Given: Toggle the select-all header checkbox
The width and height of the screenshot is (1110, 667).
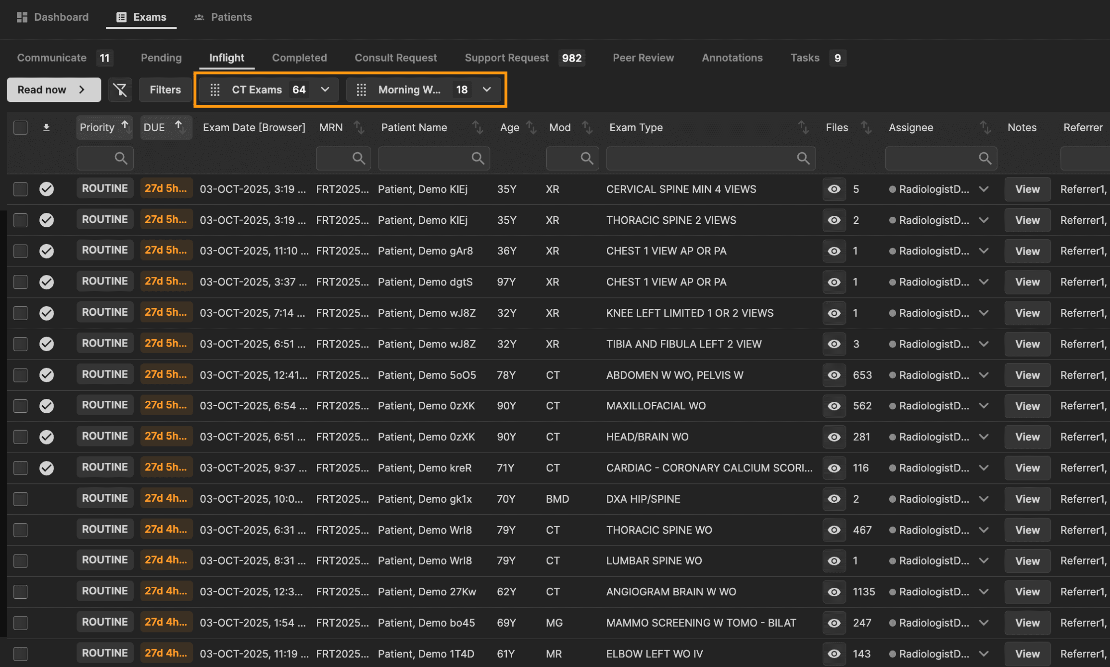Looking at the screenshot, I should 21,127.
